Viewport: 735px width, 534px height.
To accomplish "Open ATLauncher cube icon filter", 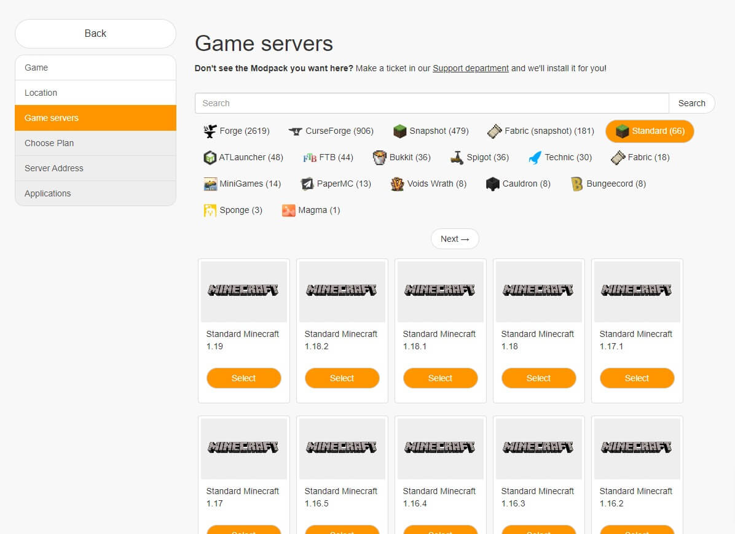I will click(210, 158).
